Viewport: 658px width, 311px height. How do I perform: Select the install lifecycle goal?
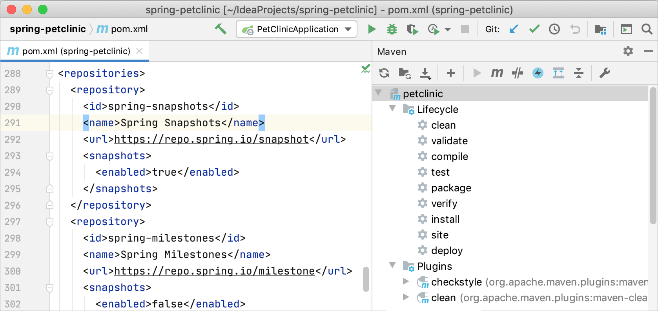click(x=445, y=219)
